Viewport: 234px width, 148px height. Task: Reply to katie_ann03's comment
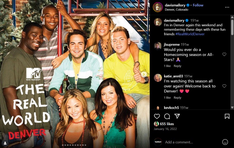click(x=177, y=98)
